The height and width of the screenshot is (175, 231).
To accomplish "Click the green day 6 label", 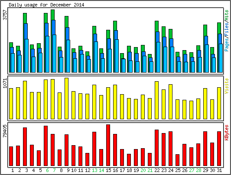I will (47, 170).
